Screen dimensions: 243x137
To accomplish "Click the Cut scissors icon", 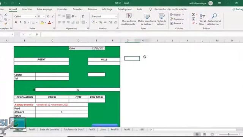I will point(6,15).
